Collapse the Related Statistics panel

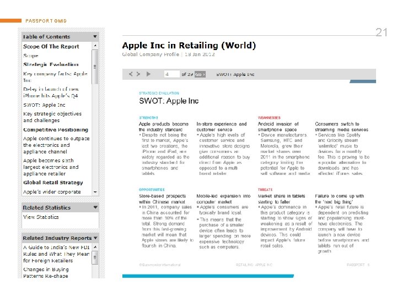(x=95, y=207)
